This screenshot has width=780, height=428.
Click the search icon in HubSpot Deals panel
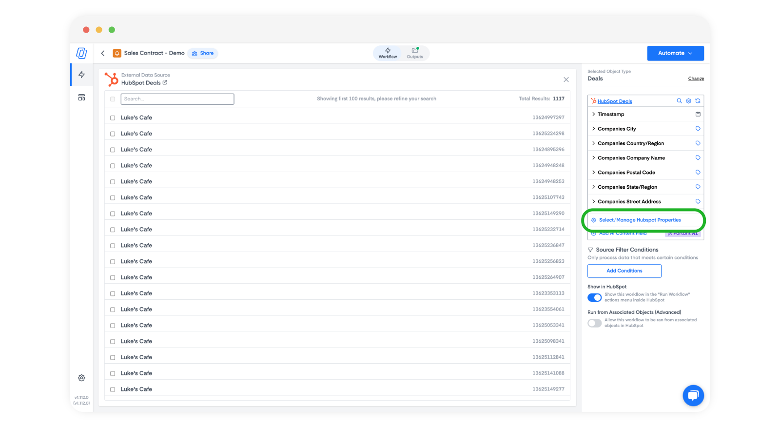pos(679,101)
